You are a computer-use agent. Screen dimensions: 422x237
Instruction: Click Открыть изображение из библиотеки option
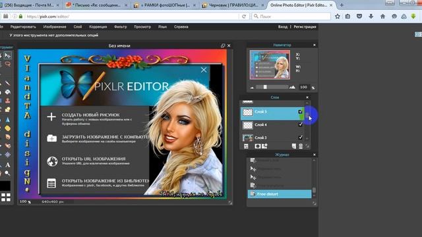(105, 181)
